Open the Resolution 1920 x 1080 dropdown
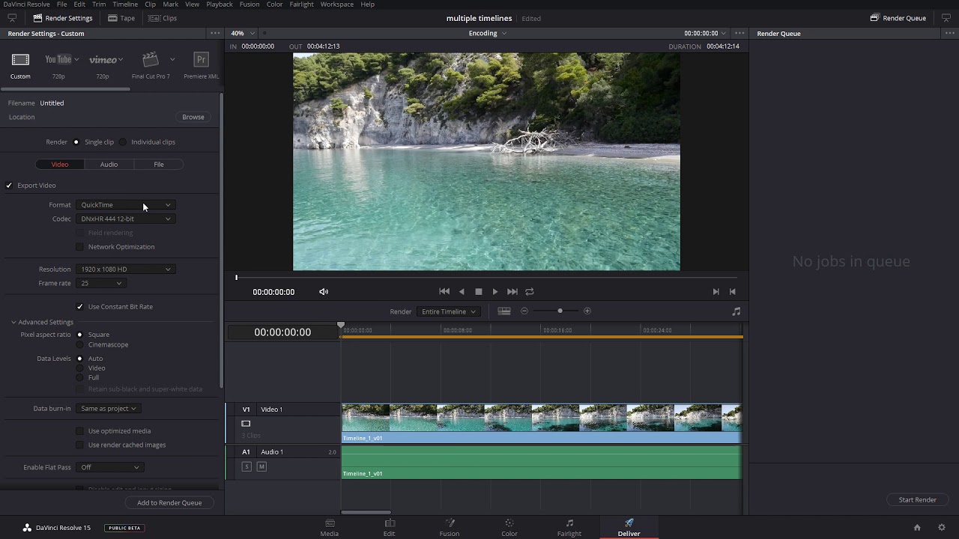The height and width of the screenshot is (539, 959). (126, 269)
